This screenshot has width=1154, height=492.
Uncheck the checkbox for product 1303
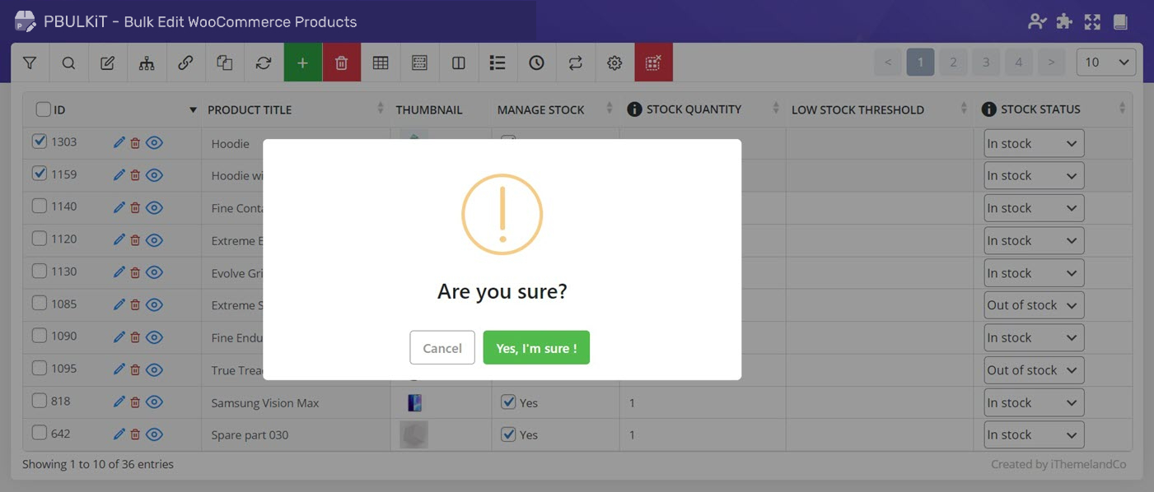(x=40, y=142)
